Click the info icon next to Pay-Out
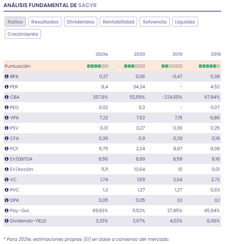The width and height of the screenshot is (225, 244). (6, 210)
